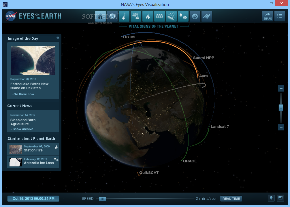Collapse the Image of the Day side panel
Screen dimensions: 290x207
pos(58,38)
